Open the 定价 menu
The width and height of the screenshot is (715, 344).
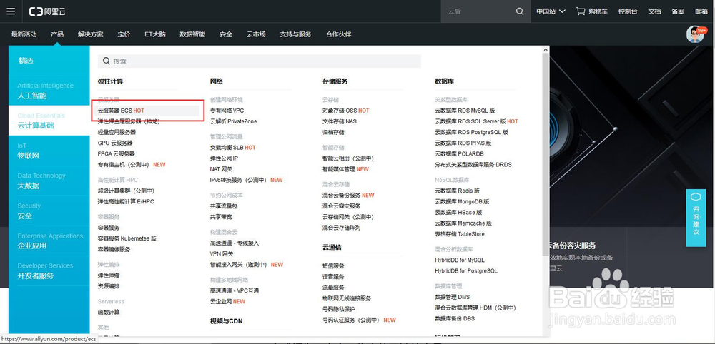click(x=124, y=34)
